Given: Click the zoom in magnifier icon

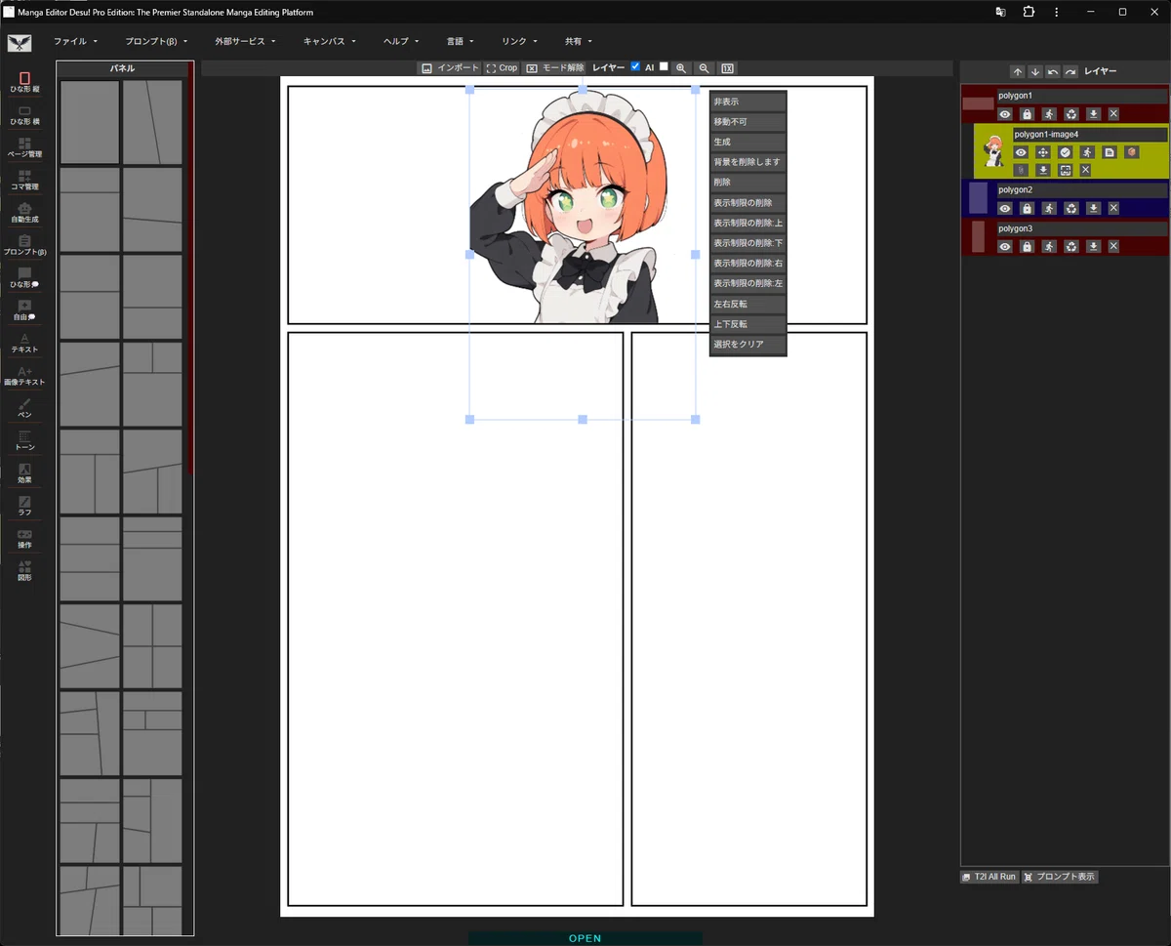Looking at the screenshot, I should pos(681,68).
